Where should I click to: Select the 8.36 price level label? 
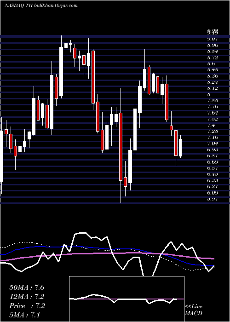pyautogui.click(x=213, y=76)
